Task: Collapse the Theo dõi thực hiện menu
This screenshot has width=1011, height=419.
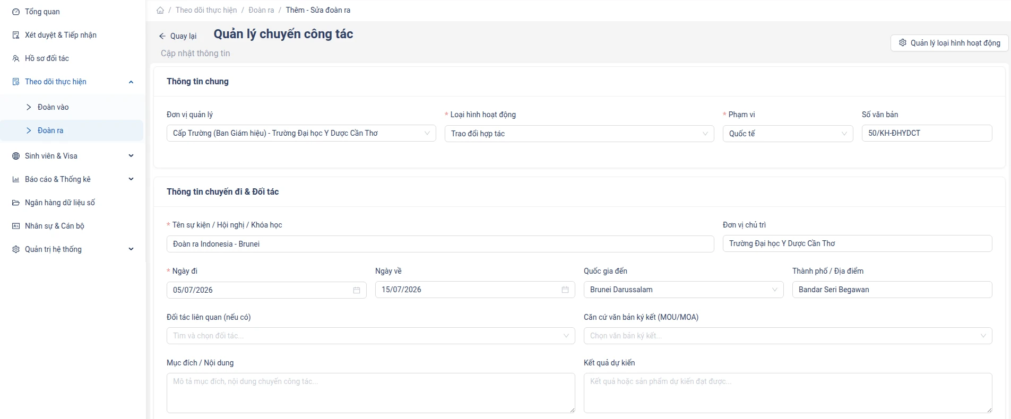Action: (131, 82)
